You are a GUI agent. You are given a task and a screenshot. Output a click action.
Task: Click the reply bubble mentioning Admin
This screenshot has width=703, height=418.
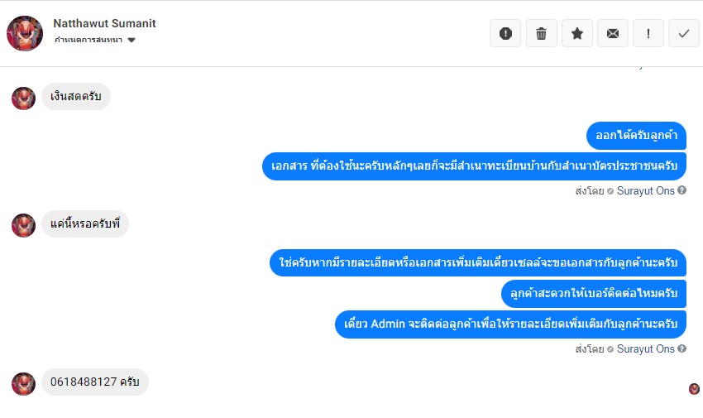pyautogui.click(x=510, y=323)
